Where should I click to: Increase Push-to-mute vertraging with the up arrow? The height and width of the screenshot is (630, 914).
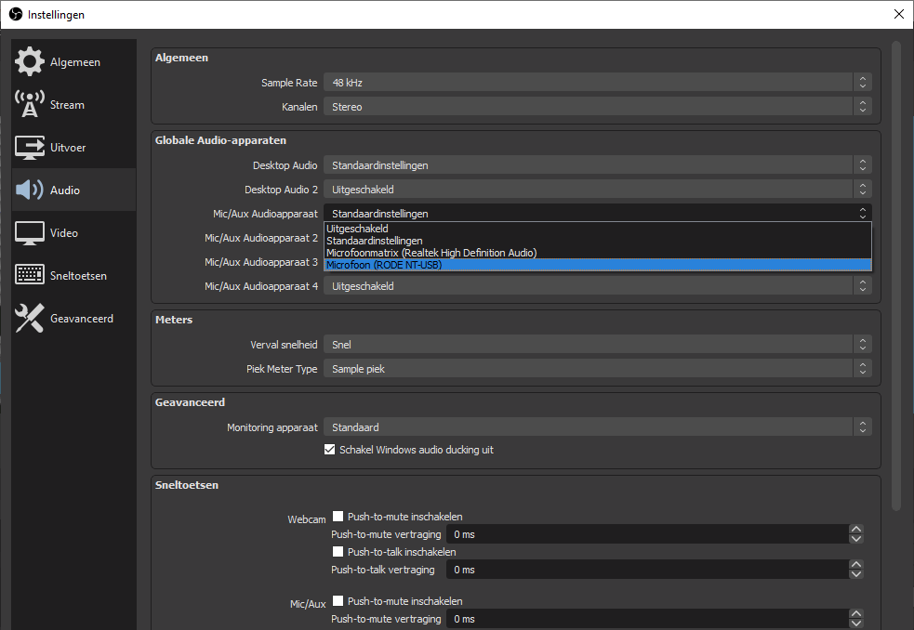pyautogui.click(x=855, y=530)
